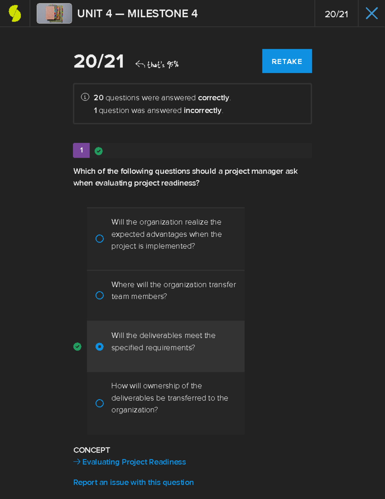
Task: Click the green checkmark next to the correct answer
Action: point(77,347)
